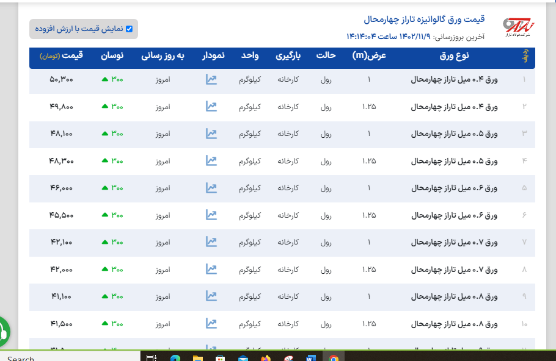The height and width of the screenshot is (361, 556).
Task: Show chart for row 9 priced 41,100
Action: [x=211, y=296]
